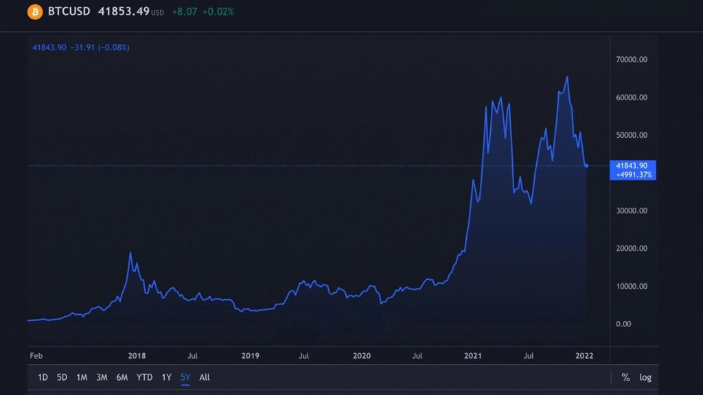The image size is (703, 395).
Task: Select the 5Y time range
Action: point(185,378)
